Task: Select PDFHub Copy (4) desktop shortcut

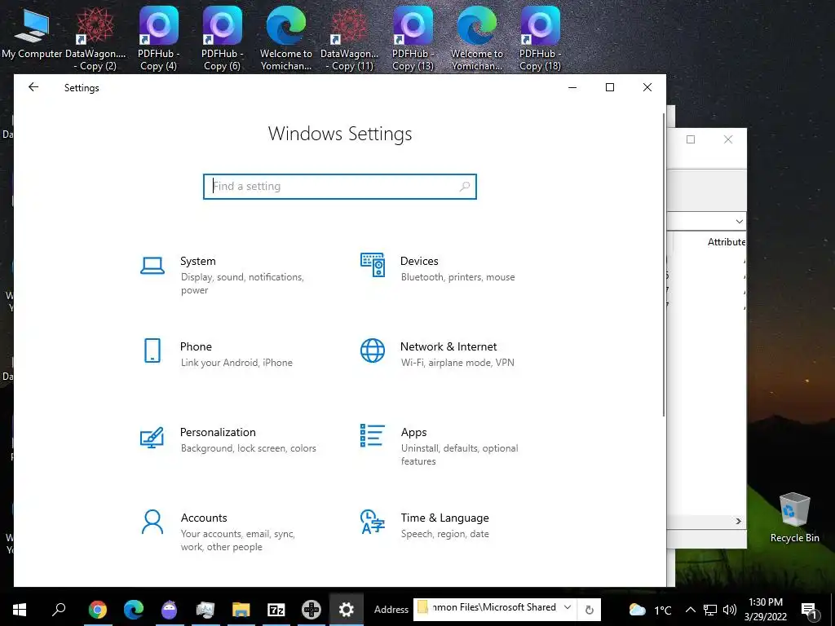Action: point(158,38)
